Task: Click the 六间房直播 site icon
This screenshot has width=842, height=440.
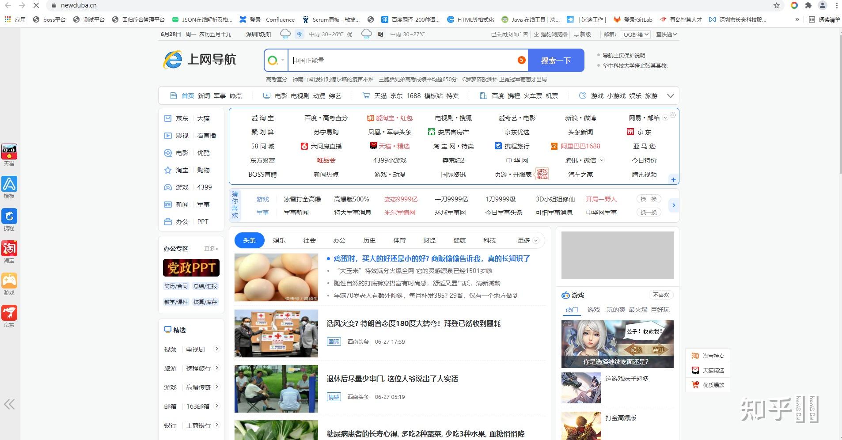Action: pyautogui.click(x=304, y=146)
